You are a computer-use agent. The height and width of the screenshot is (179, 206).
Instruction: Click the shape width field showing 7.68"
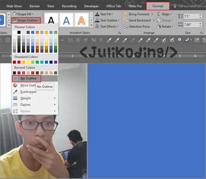(x=191, y=24)
